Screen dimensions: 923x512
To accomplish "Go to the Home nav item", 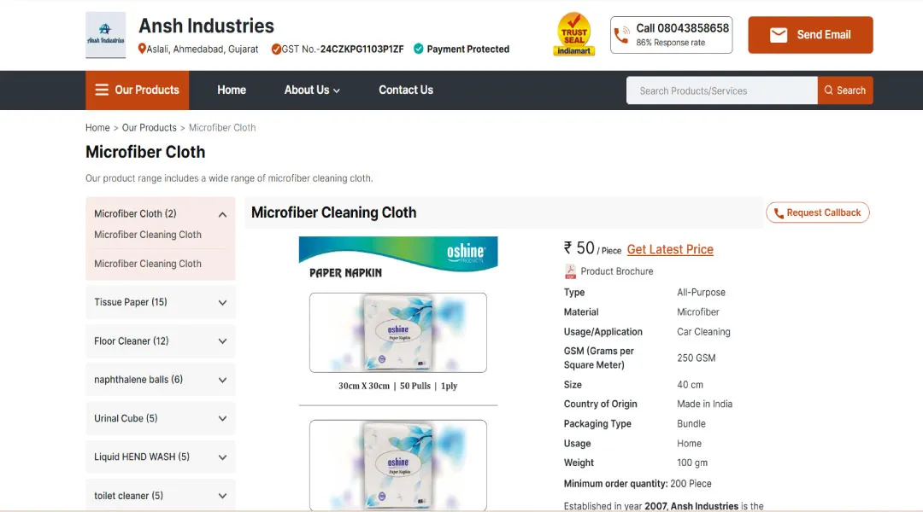I will pyautogui.click(x=232, y=90).
